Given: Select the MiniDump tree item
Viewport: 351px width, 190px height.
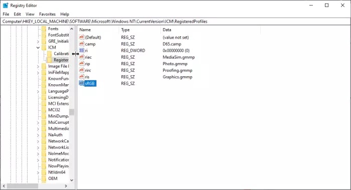Looking at the screenshot, I should [59, 116].
